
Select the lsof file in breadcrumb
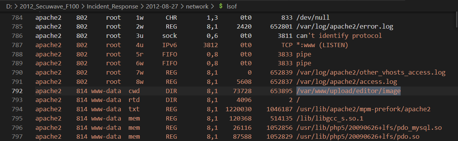click(232, 6)
